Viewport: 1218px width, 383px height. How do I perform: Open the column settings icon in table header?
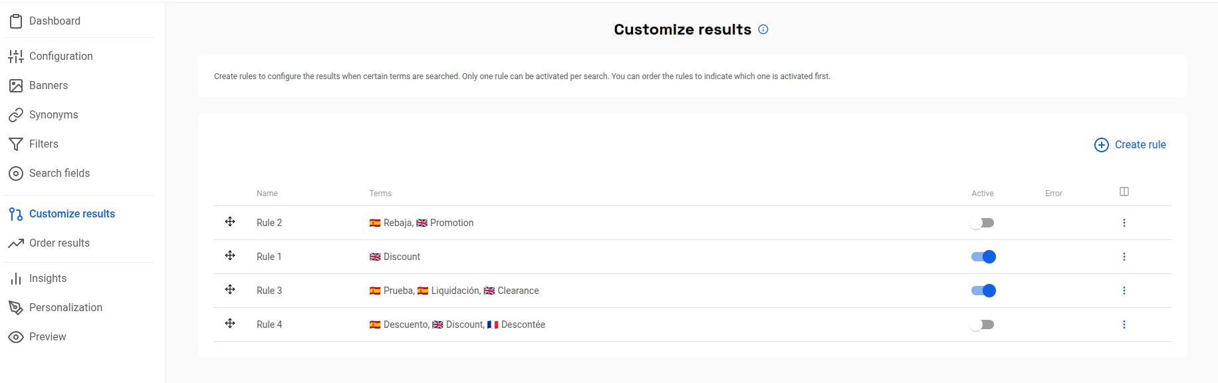point(1124,191)
